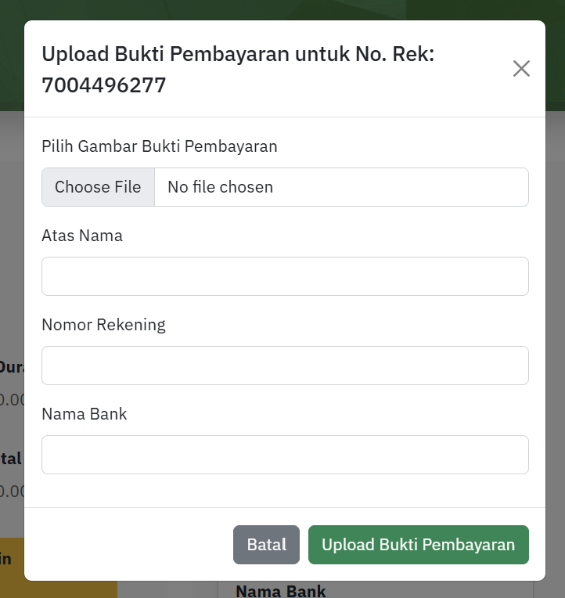Click the gray Batal button
Viewport: 565px width, 598px height.
[x=267, y=545]
